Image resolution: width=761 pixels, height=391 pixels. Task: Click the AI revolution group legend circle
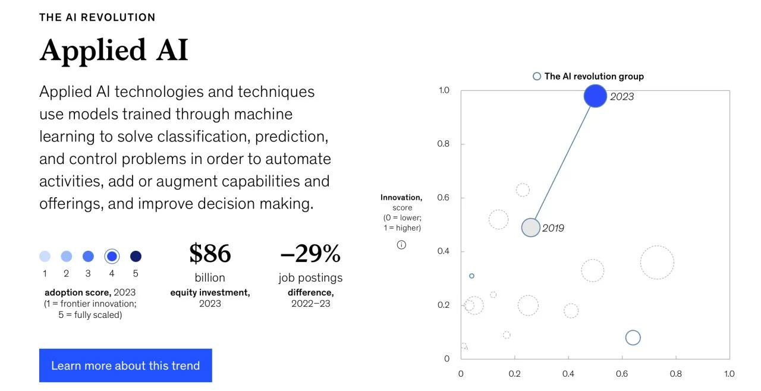point(537,76)
